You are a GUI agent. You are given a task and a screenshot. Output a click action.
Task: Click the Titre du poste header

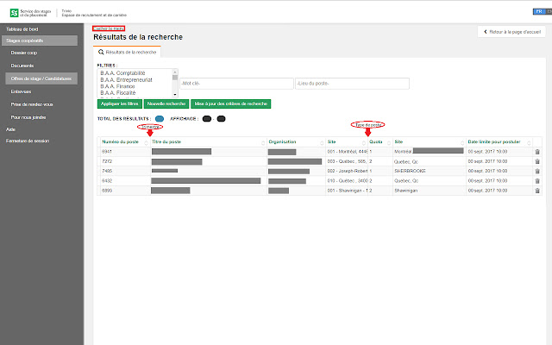[166, 141]
